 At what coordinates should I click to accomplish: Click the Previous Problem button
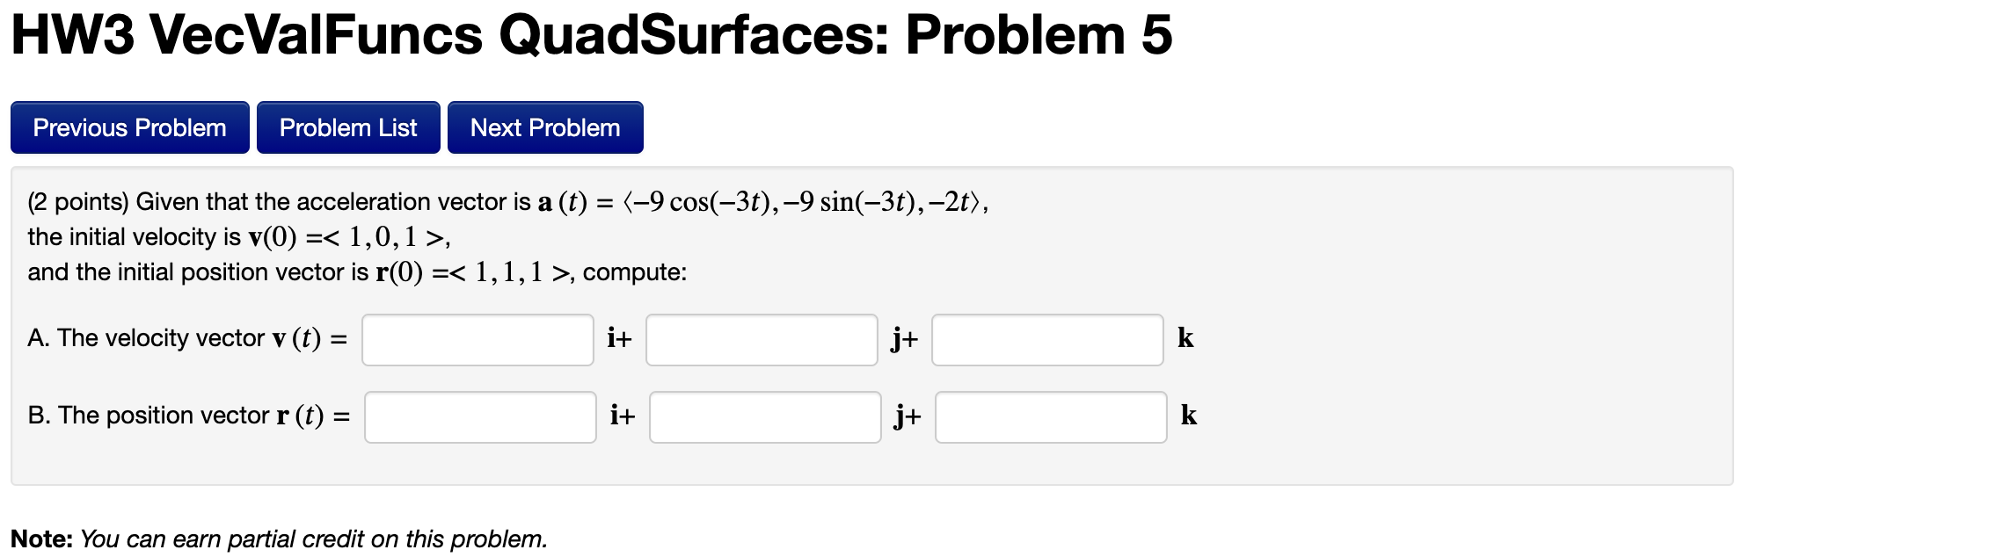tap(129, 127)
